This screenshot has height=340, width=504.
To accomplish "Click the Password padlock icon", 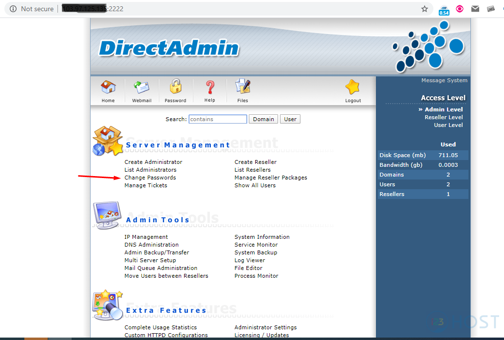I will (175, 86).
